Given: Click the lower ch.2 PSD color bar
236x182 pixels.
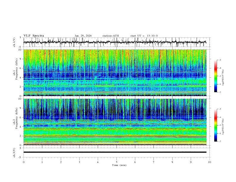Looking at the screenshot, I should [216, 125].
